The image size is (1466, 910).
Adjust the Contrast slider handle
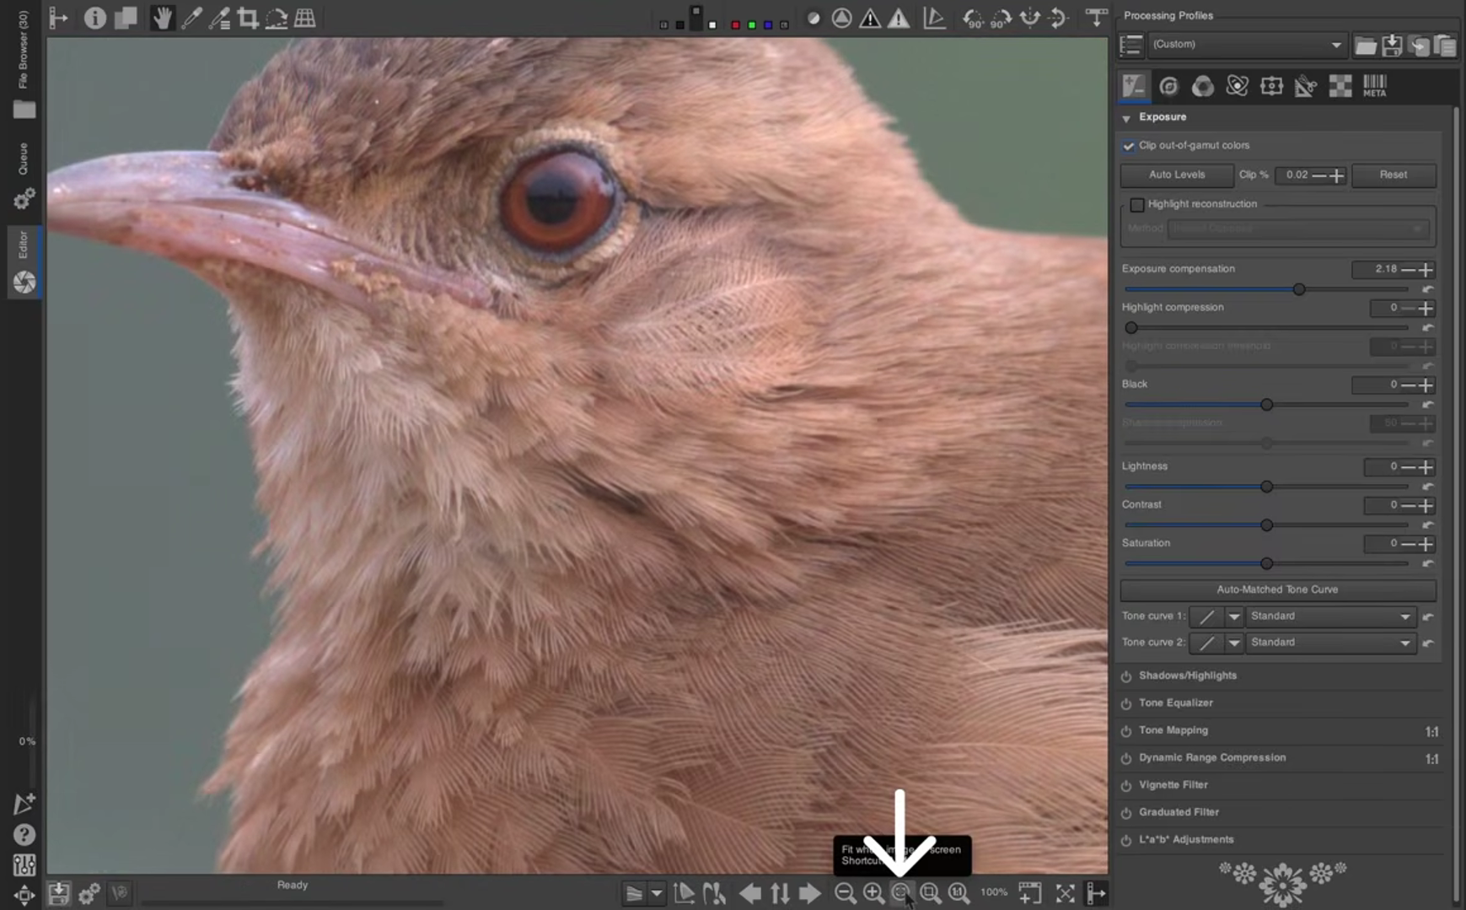[x=1266, y=525]
